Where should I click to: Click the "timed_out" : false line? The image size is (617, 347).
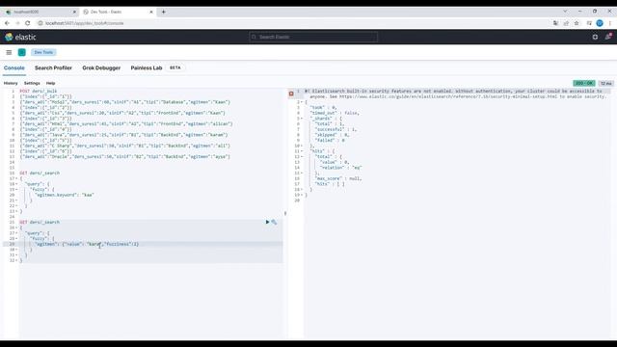[335, 113]
